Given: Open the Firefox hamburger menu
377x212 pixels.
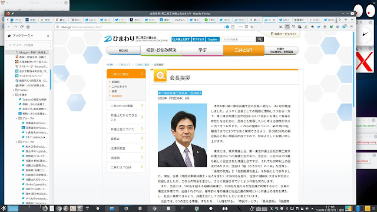Looking at the screenshot, I should (351, 27).
